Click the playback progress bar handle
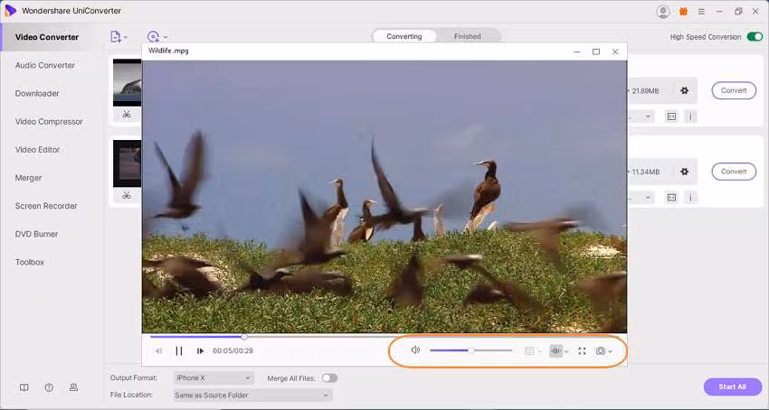 [244, 337]
